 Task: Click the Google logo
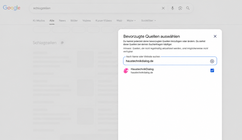pos(12,8)
